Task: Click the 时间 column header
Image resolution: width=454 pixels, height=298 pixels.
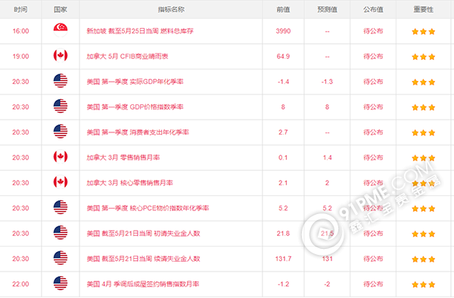Action: (20, 10)
